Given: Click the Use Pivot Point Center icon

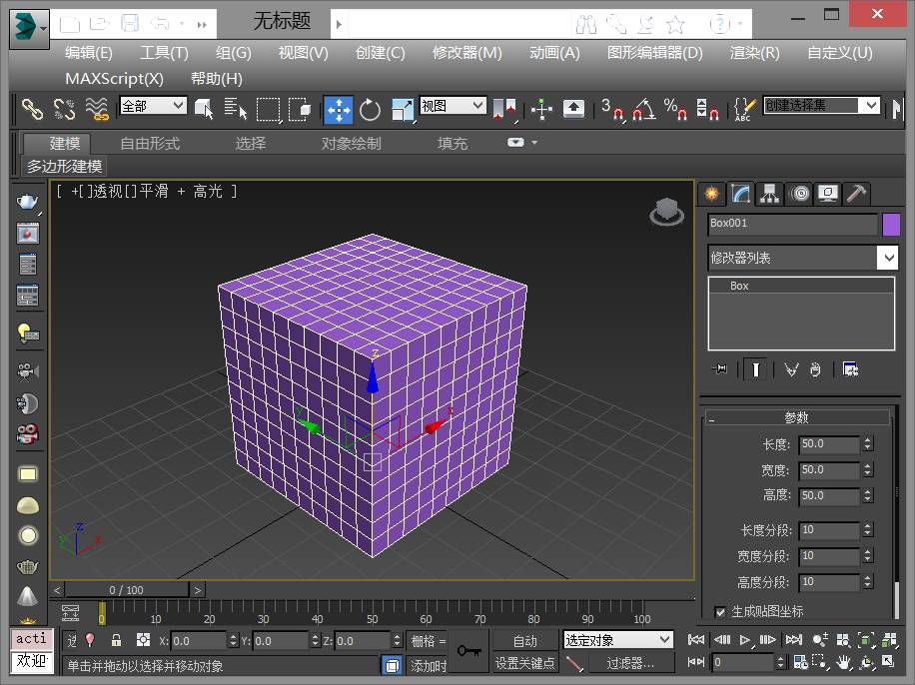Looking at the screenshot, I should click(x=504, y=110).
